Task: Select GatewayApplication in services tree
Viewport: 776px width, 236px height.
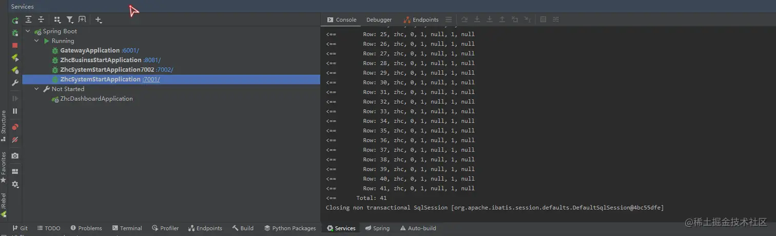Action: pyautogui.click(x=90, y=51)
